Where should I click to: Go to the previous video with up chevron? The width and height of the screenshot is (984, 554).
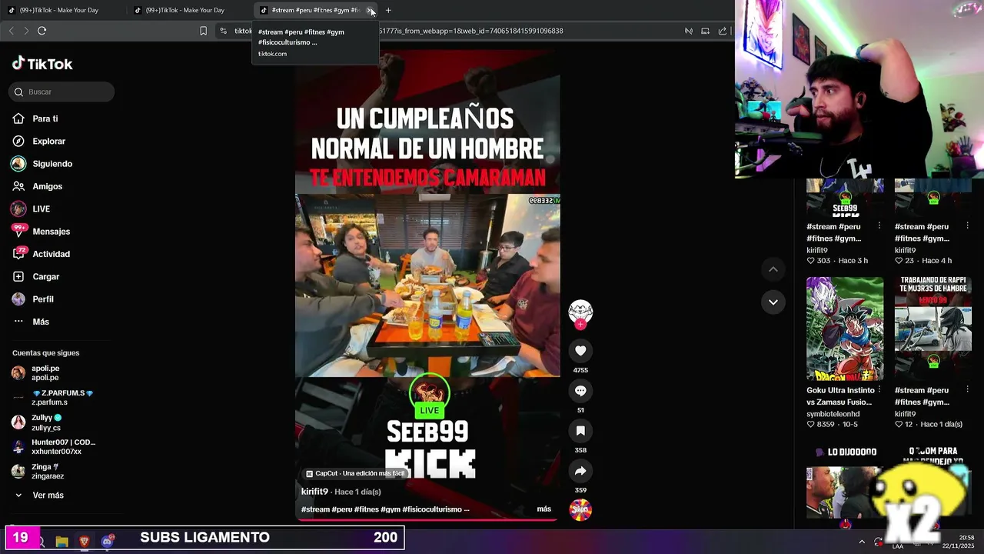(x=773, y=269)
